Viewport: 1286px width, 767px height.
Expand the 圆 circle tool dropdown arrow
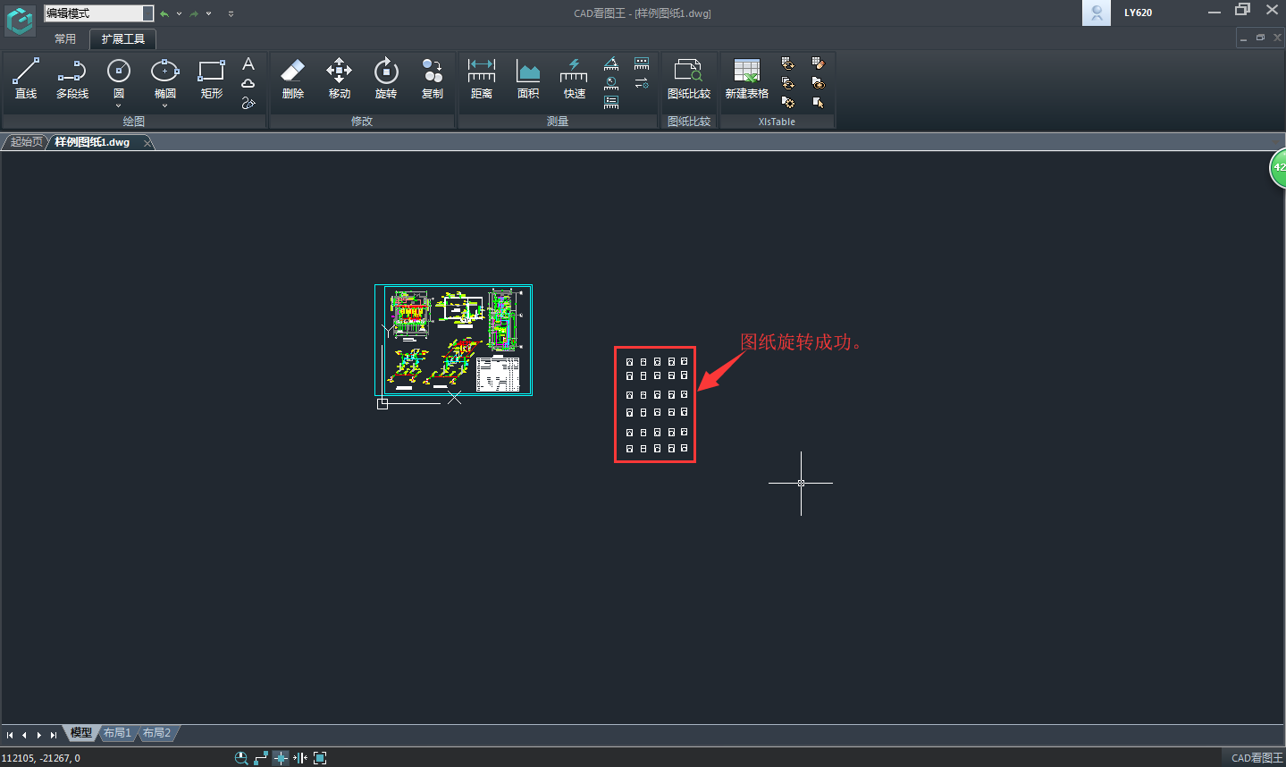119,106
